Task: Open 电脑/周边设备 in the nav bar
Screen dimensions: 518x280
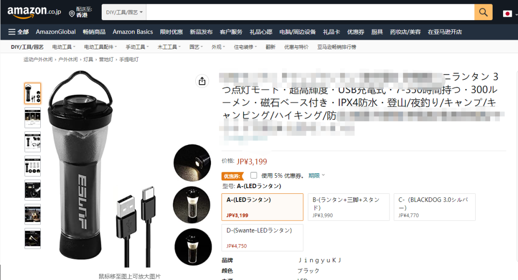Action: (298, 32)
